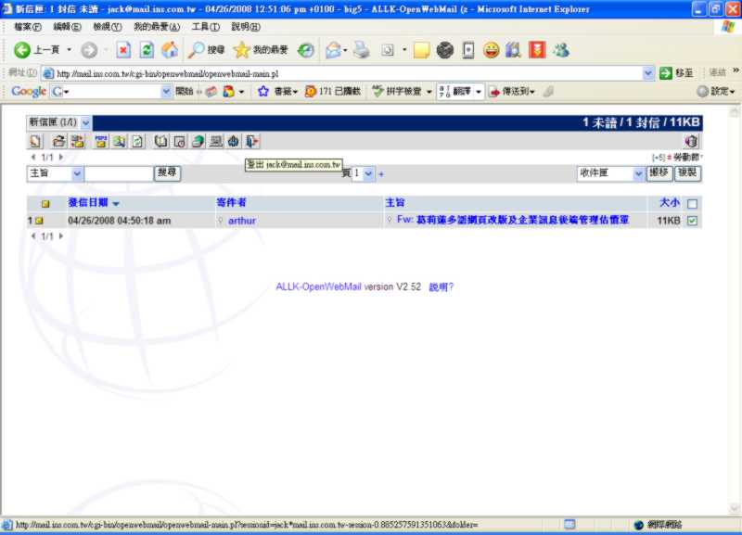Click the vertical scrollbar up arrow
This screenshot has height=535, width=742.
(734, 111)
